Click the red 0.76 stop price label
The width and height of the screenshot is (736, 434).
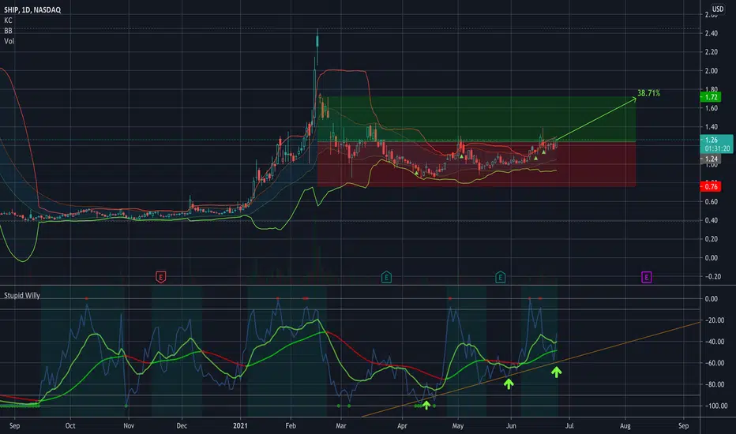[x=711, y=186]
